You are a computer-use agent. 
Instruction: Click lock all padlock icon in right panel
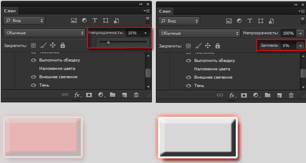(218, 46)
